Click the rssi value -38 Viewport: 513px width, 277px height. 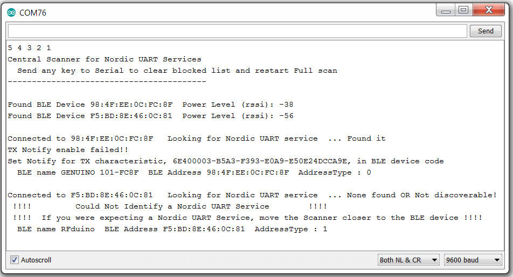point(286,105)
